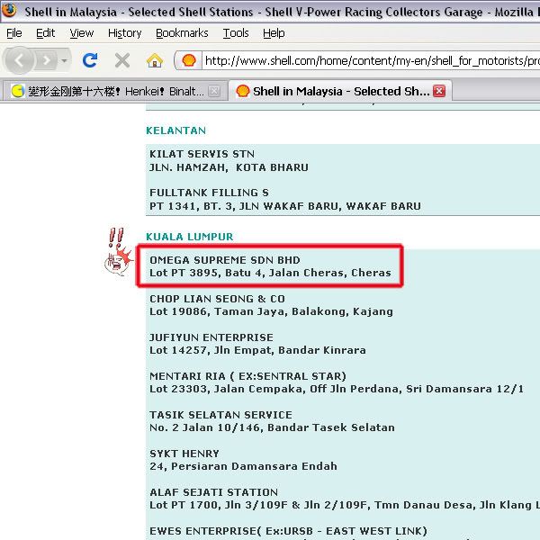The image size is (540, 540).
Task: Open the Help menu
Action: [274, 33]
